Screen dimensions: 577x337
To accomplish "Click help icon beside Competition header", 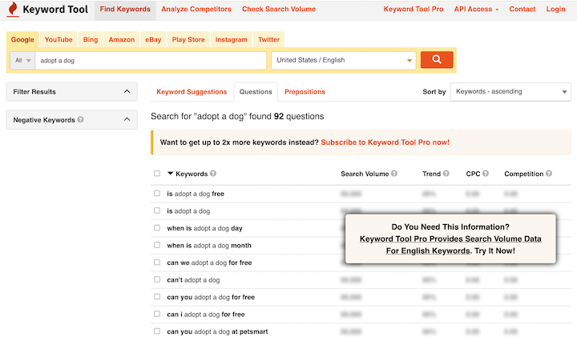I will (x=549, y=174).
